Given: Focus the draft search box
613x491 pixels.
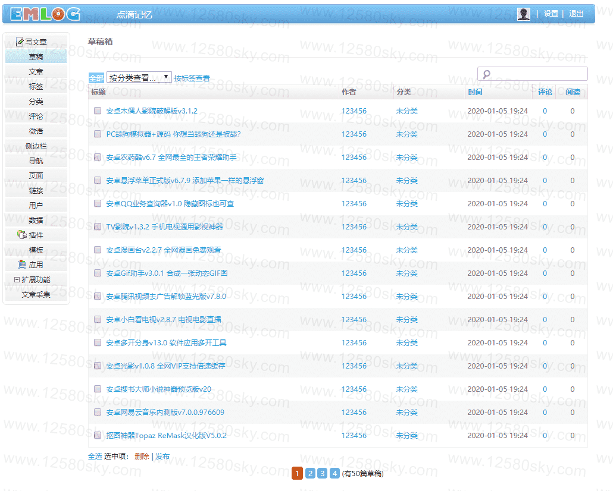Looking at the screenshot, I should click(x=533, y=74).
